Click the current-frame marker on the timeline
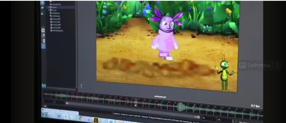286x123 pixels. point(136,102)
